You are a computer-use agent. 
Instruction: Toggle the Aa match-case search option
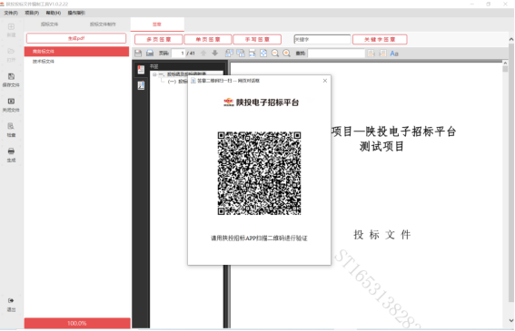(394, 54)
